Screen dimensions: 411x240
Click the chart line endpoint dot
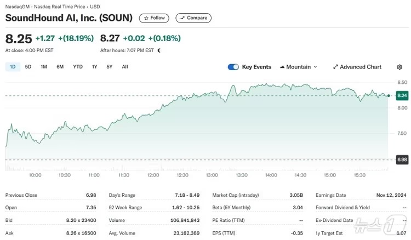(388, 95)
